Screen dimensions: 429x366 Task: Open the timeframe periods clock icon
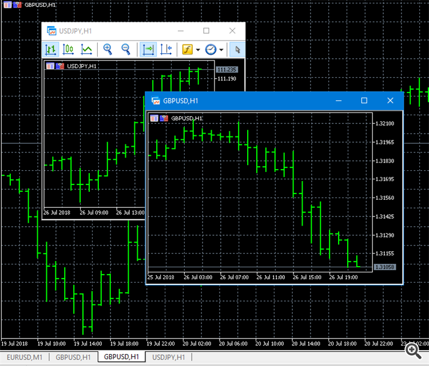tap(210, 50)
